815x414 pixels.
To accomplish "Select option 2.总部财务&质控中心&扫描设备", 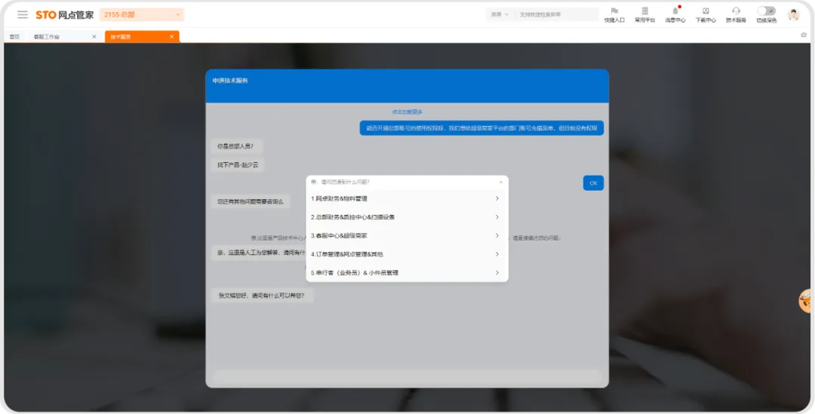I will click(407, 217).
